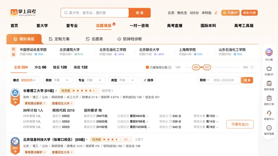Click the orange 搜索 button in header
The width and height of the screenshot is (278, 156).
click(x=140, y=13)
